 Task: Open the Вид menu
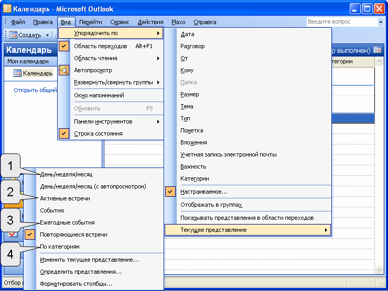pyautogui.click(x=66, y=22)
